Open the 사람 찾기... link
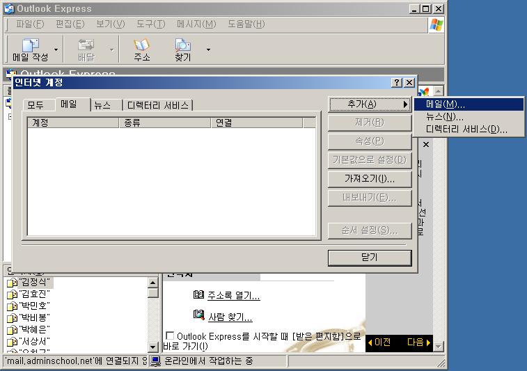Image resolution: width=527 pixels, height=371 pixels. click(x=230, y=317)
